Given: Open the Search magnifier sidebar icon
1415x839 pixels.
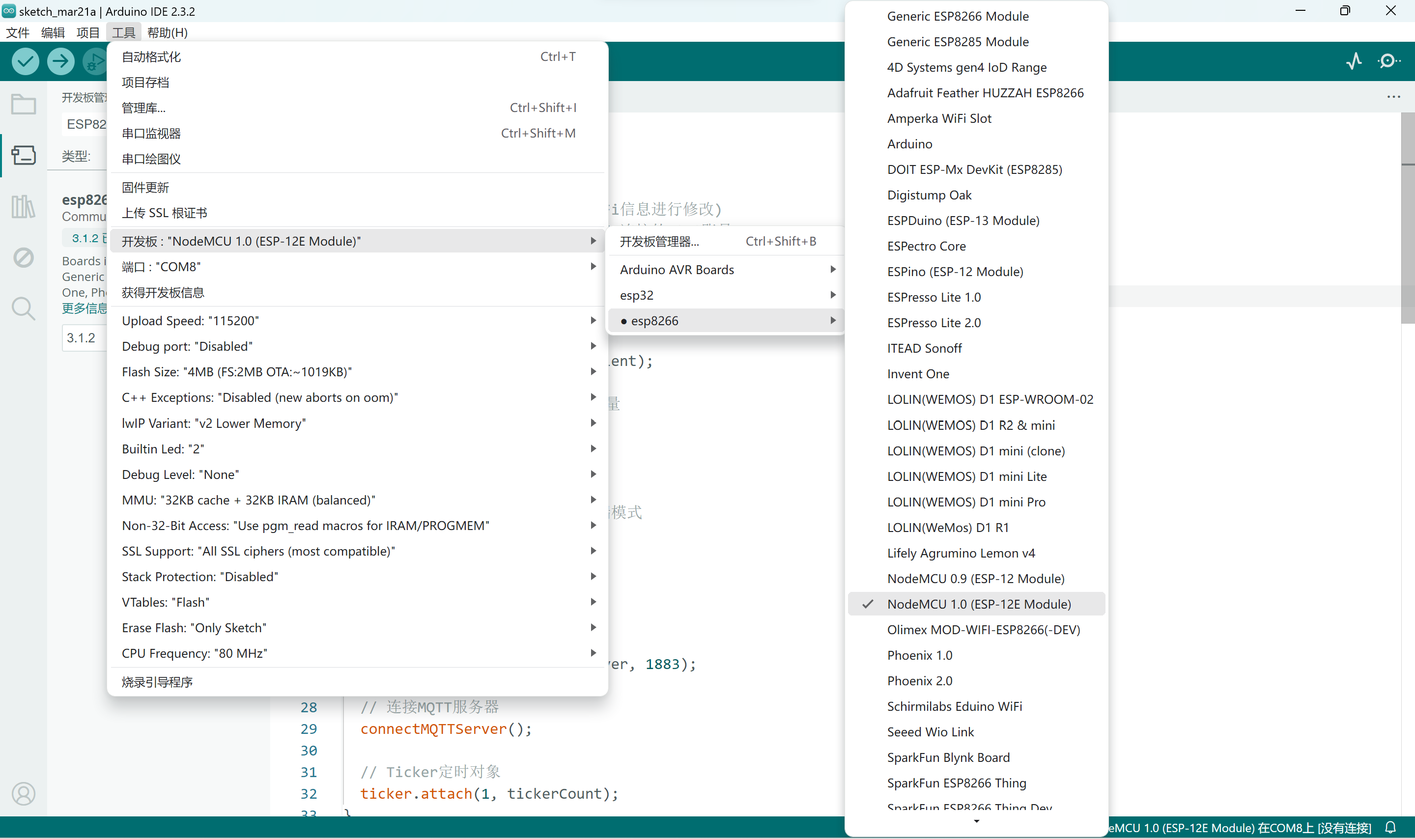Looking at the screenshot, I should click(x=23, y=308).
